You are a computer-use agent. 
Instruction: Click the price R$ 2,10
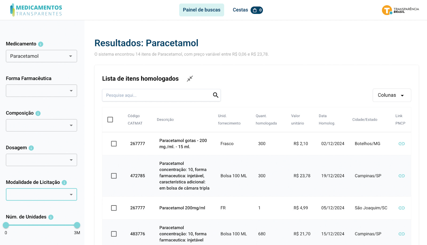[x=301, y=144]
